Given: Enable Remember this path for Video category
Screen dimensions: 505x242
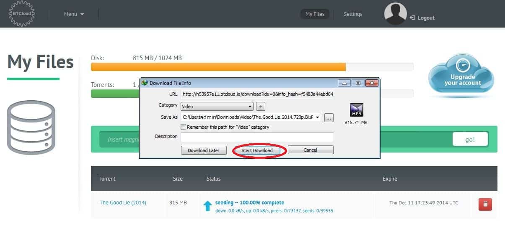Looking at the screenshot, I should coord(183,127).
